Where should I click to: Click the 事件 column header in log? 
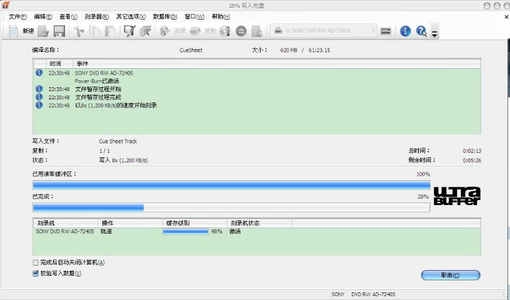[83, 64]
